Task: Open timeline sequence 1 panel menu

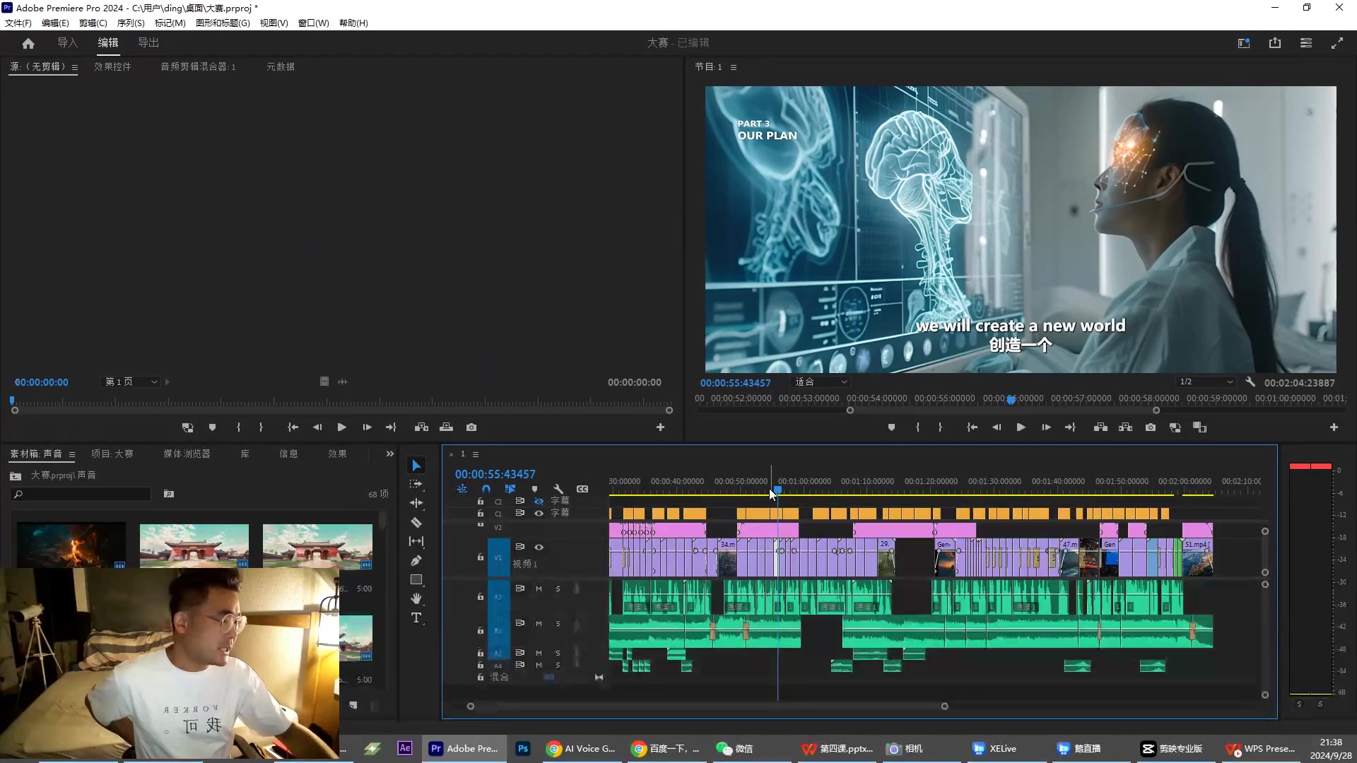Action: pos(476,454)
